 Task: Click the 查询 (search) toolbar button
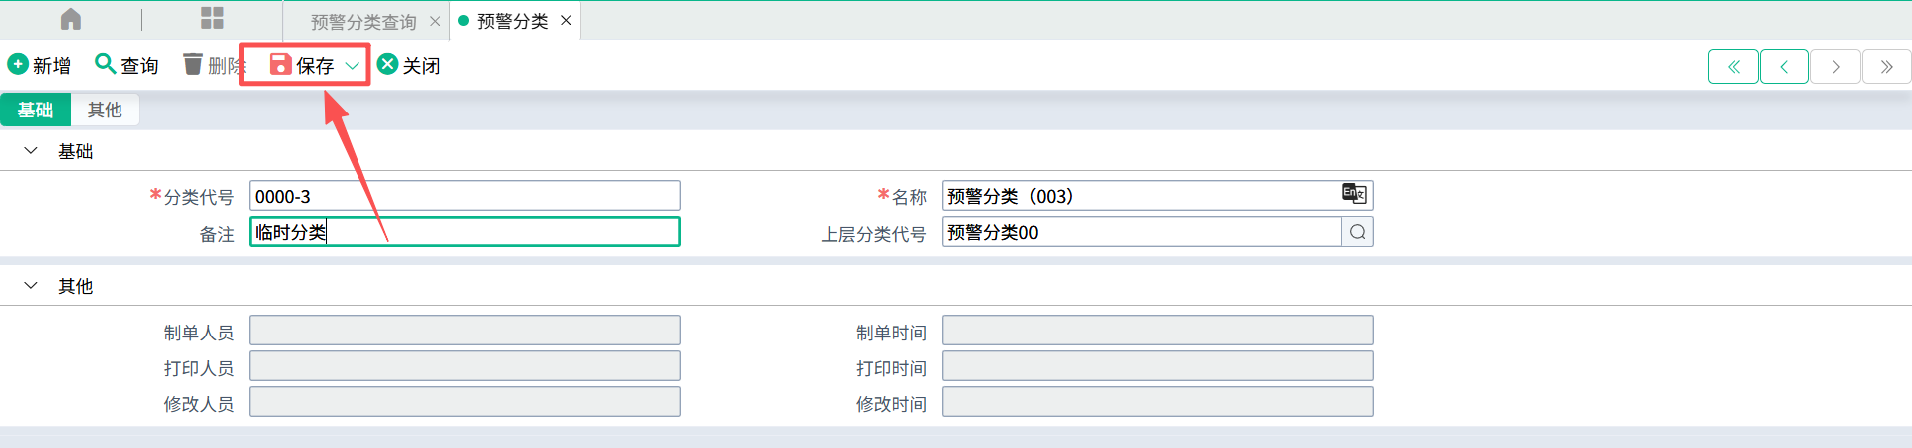[x=126, y=65]
